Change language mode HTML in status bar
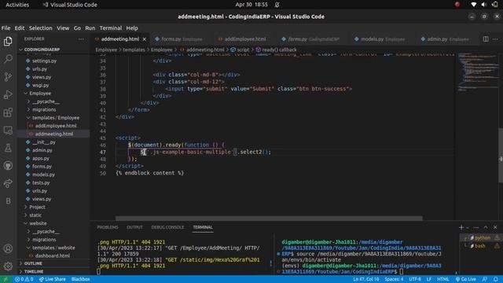Image resolution: width=503 pixels, height=283 pixels. 443,279
